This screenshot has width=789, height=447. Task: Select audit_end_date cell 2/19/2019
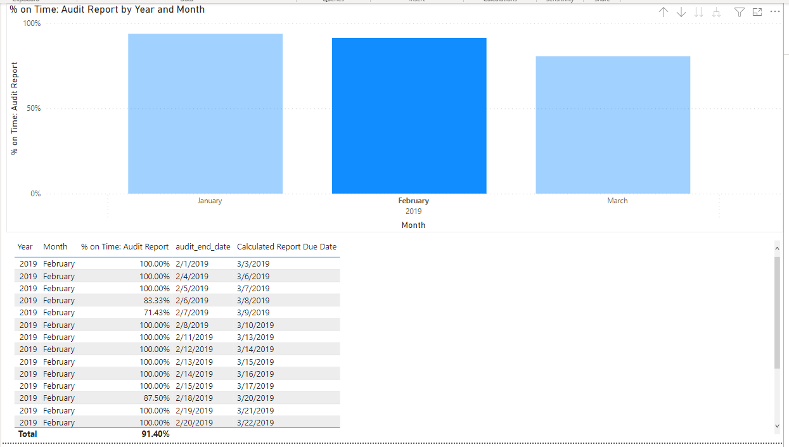pyautogui.click(x=194, y=411)
